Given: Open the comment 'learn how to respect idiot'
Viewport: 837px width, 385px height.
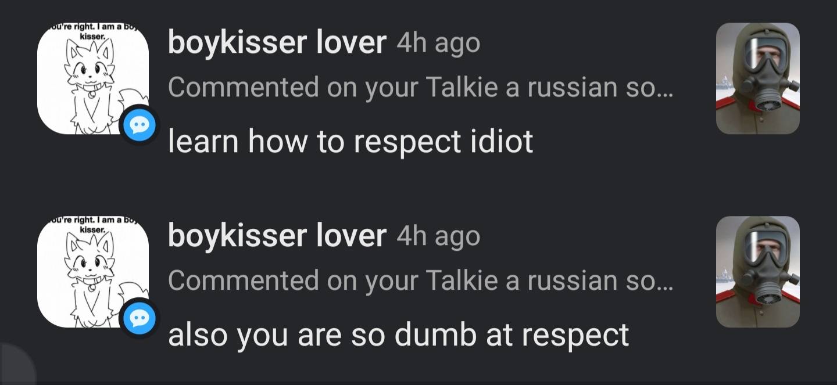Looking at the screenshot, I should click(x=350, y=141).
